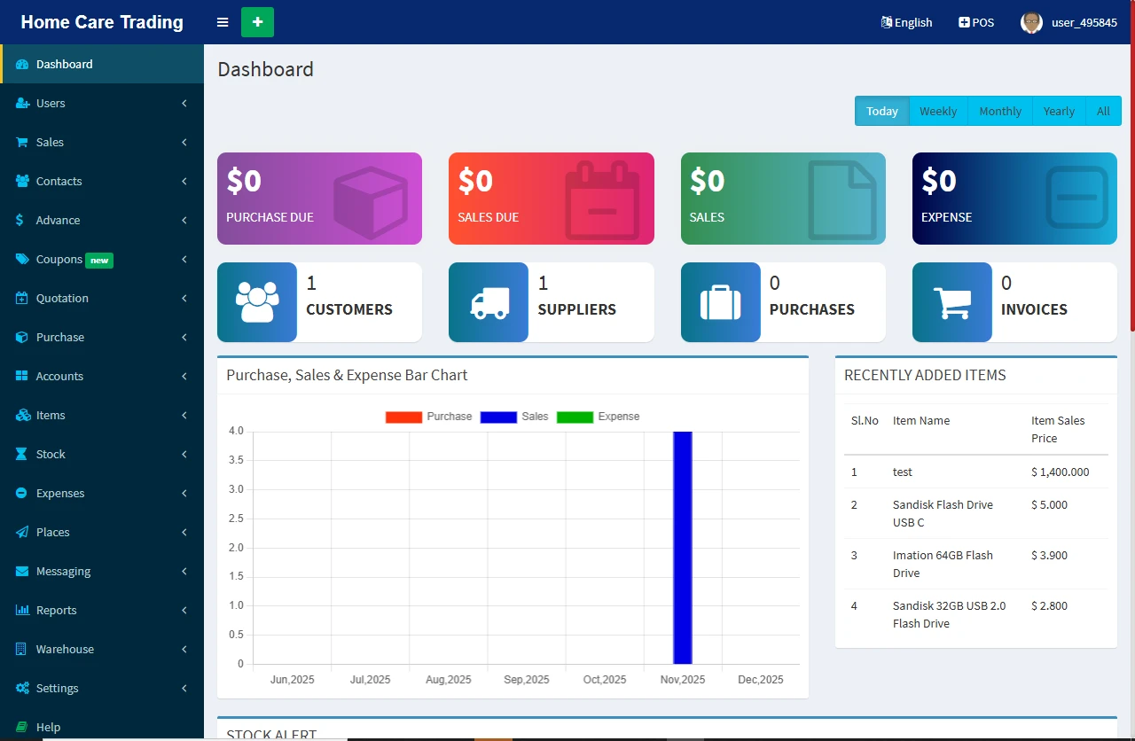Switch to the Weekly filter tab
The height and width of the screenshot is (741, 1135).
937,111
